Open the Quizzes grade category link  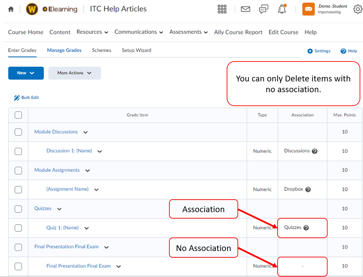point(43,208)
